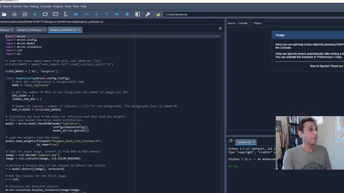Image resolution: width=344 pixels, height=193 pixels.
Task: Open the Debug menu
Action: point(34,6)
